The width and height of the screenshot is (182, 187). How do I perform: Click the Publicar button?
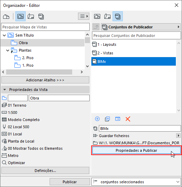click(70, 182)
